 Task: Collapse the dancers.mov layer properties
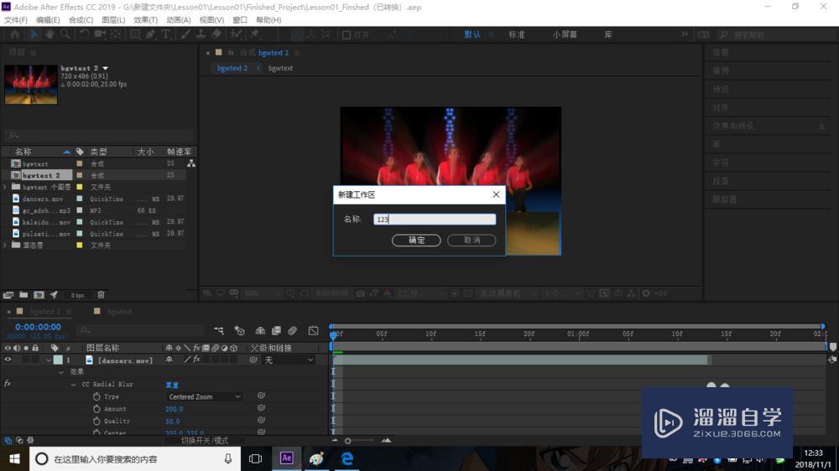(x=49, y=360)
